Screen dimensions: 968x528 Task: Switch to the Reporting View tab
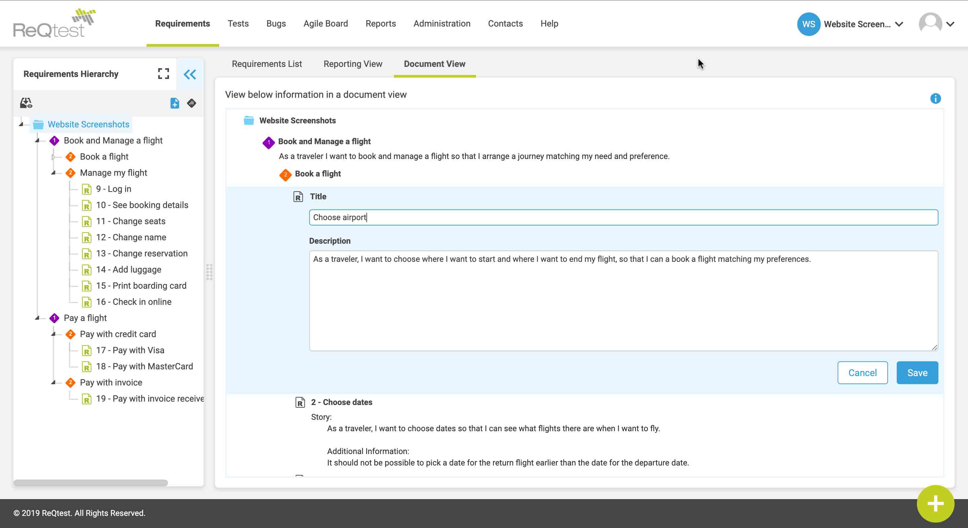353,64
